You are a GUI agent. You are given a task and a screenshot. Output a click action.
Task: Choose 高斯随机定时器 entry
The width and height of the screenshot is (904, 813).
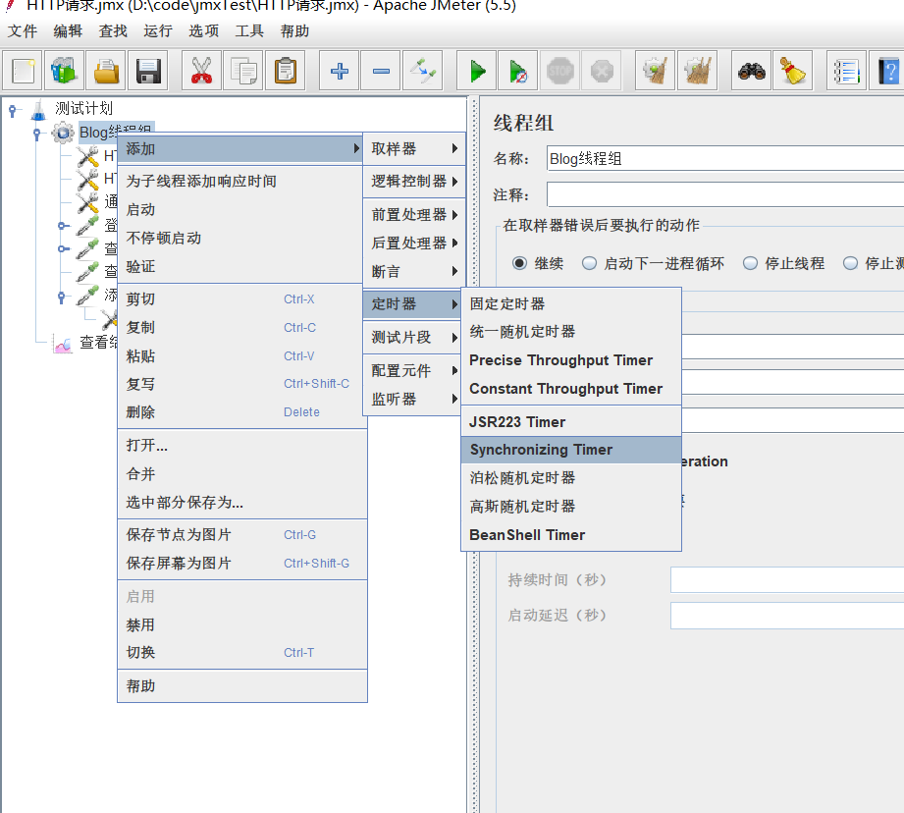pos(571,507)
